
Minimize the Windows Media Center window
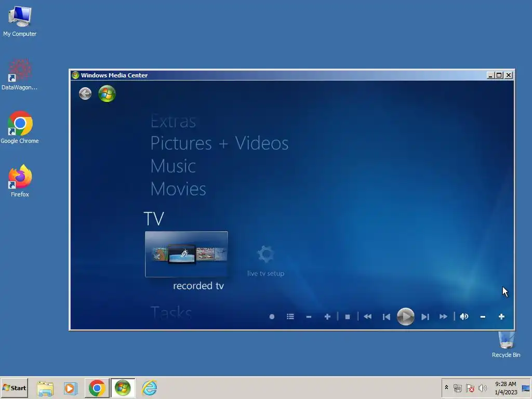tap(490, 75)
